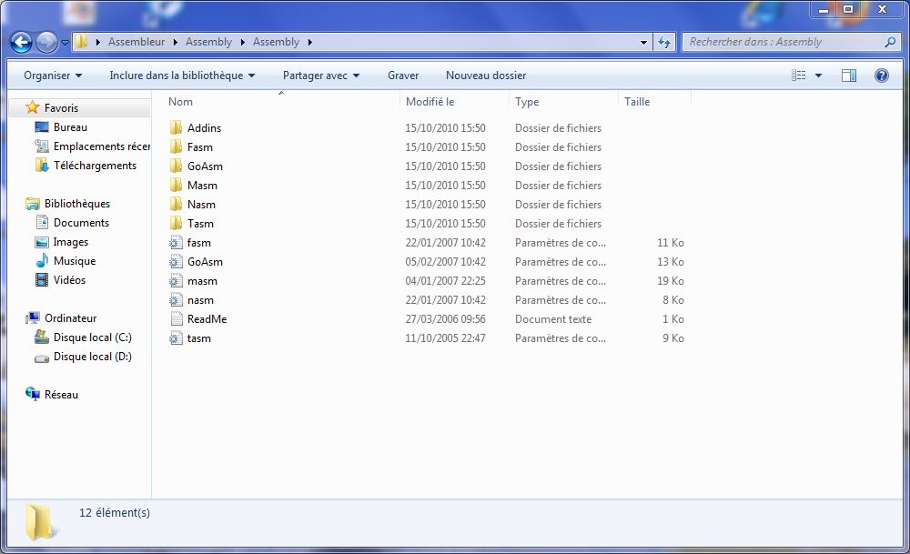Expand the view options dropdown arrow
This screenshot has height=554, width=910.
[x=818, y=76]
